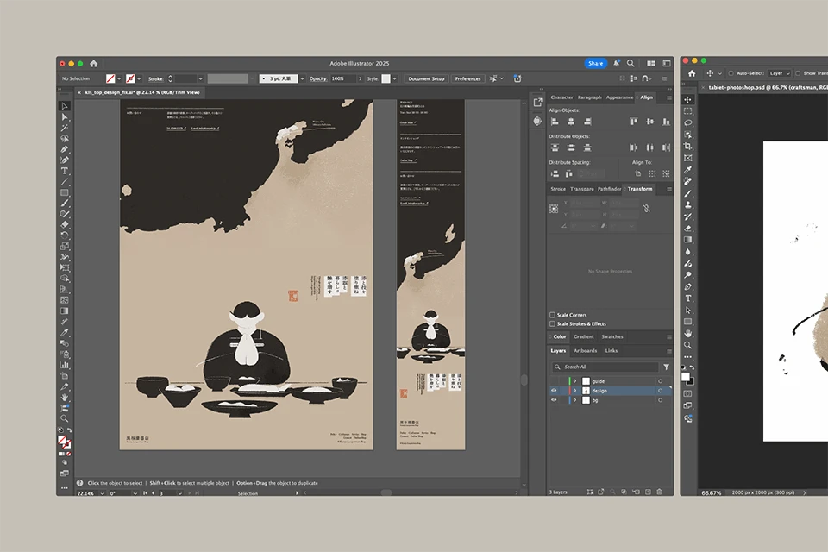Click horizontal align center icon in Align panel
This screenshot has width=828, height=552.
[571, 122]
